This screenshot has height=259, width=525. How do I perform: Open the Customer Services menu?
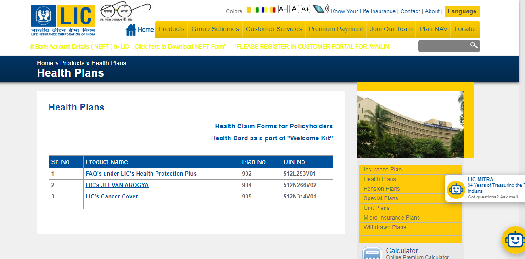click(274, 29)
